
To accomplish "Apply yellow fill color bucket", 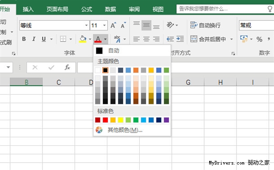I will pyautogui.click(x=83, y=39).
